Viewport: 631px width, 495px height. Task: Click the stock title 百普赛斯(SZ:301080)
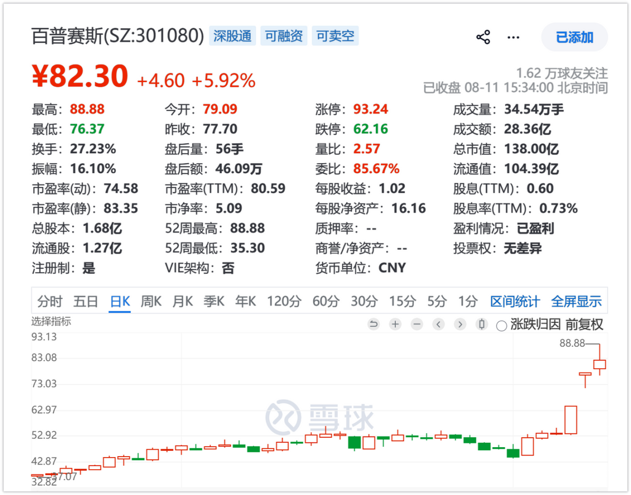tap(118, 36)
